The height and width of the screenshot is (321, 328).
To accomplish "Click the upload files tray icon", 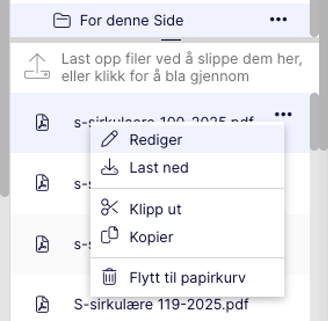I will (37, 67).
